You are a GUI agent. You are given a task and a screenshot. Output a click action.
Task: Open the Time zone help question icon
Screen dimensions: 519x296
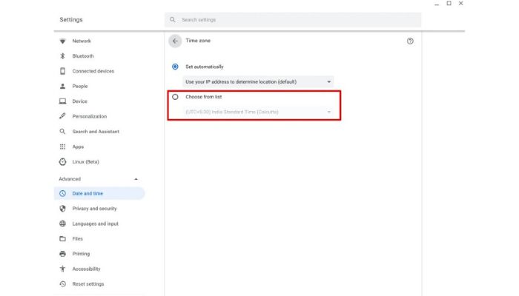(x=410, y=41)
